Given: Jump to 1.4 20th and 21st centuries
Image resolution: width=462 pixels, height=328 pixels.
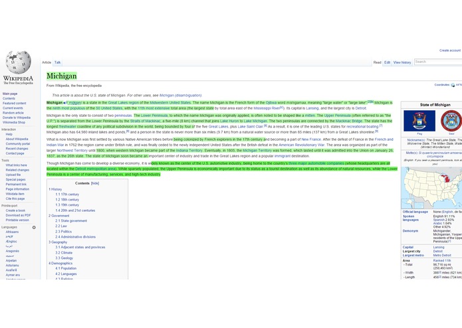Looking at the screenshot, I should click(75, 210).
